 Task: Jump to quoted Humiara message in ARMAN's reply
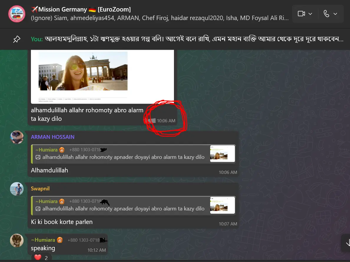(133, 154)
